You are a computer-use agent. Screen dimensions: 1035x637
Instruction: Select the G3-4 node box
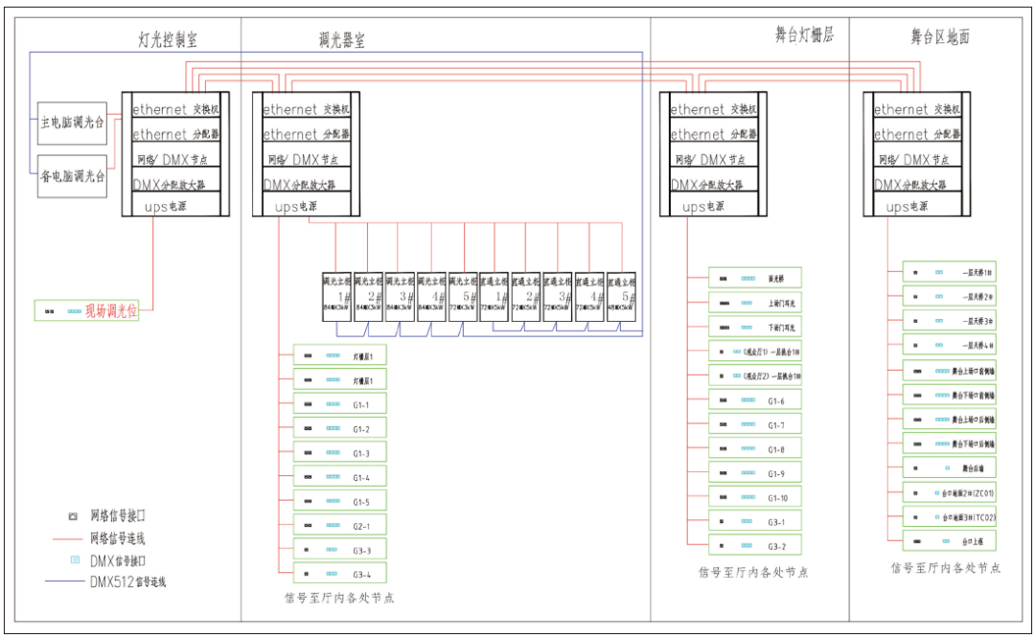pos(340,573)
